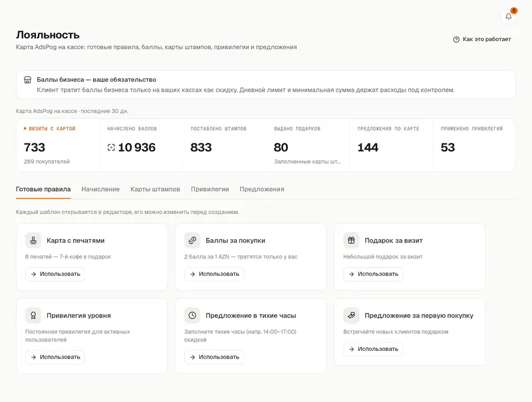The height and width of the screenshot is (402, 532).
Task: Click the 6 печатей — 7-й кофе description
Action: [x=68, y=256]
